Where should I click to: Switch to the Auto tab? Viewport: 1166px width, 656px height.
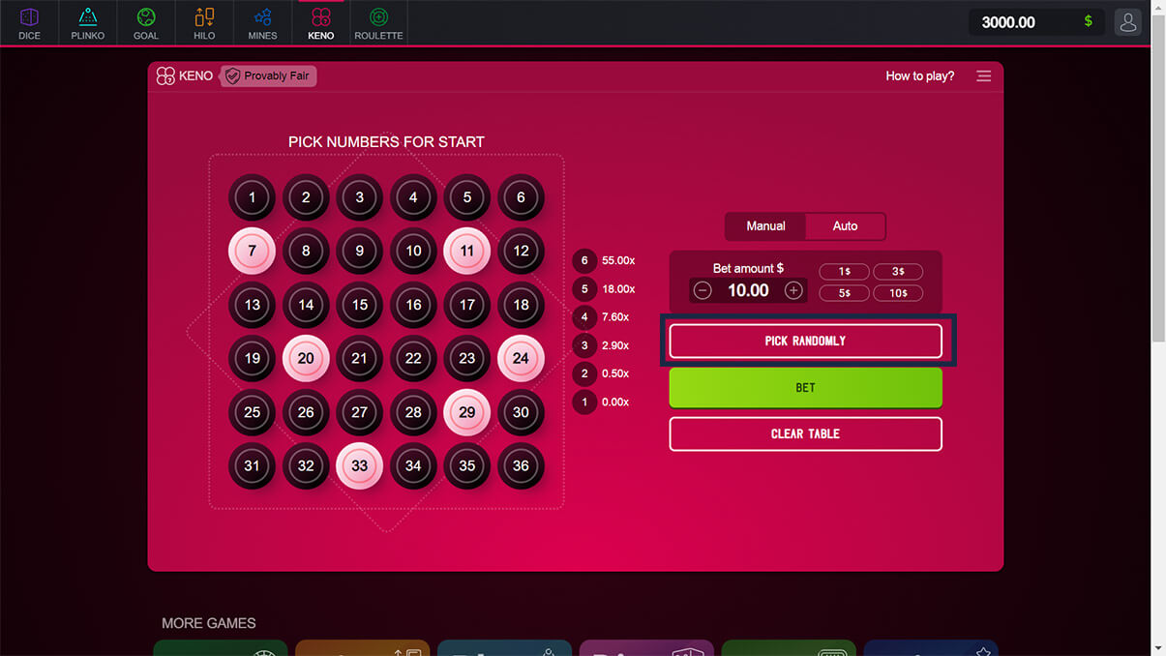pos(845,225)
